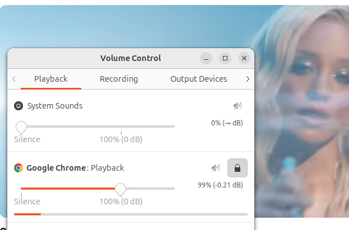Click the System Sounds volume slider handle

pos(21,126)
